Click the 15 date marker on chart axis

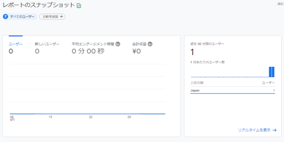point(50,117)
